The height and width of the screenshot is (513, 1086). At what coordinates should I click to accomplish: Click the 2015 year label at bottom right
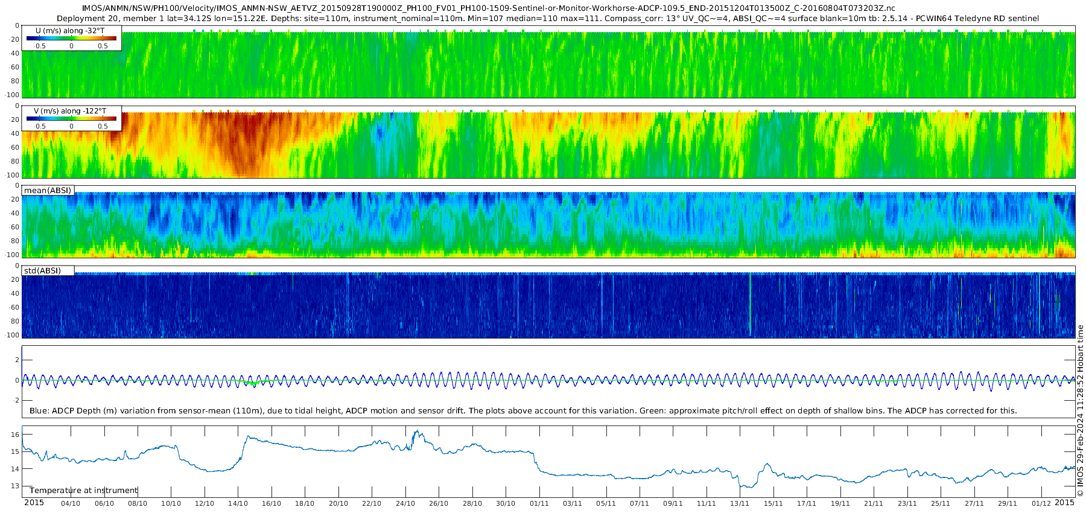tap(1064, 502)
